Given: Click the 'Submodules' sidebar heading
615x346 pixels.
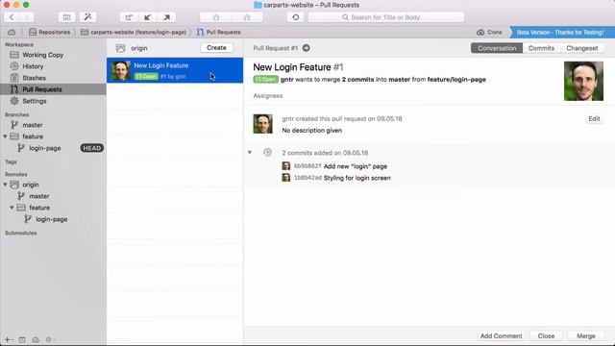Looking at the screenshot, I should 21,233.
